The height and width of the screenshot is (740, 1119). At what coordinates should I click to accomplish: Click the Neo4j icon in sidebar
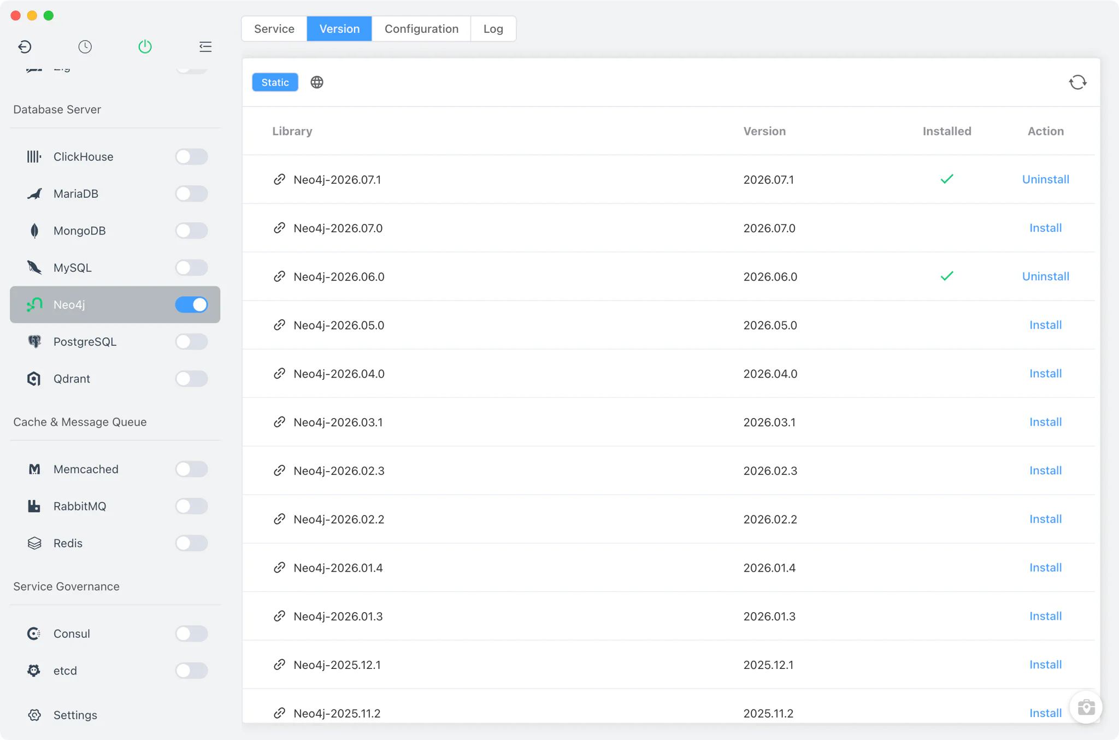34,305
